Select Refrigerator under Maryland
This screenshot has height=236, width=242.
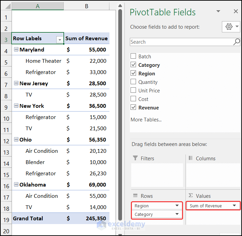coord(37,72)
